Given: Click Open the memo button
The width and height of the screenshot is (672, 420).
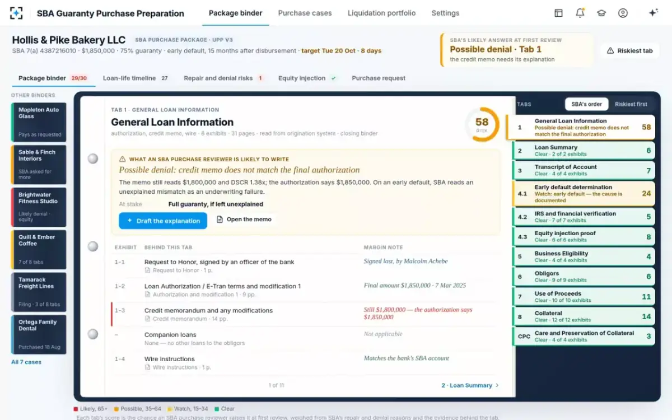Looking at the screenshot, I should click(244, 220).
